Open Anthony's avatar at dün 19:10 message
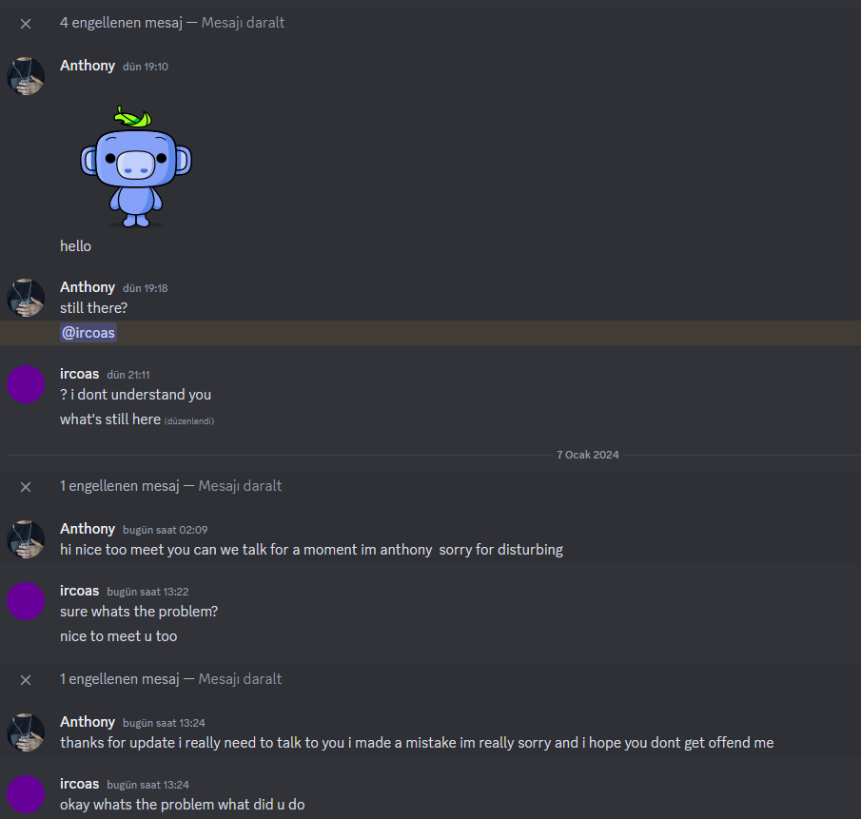The height and width of the screenshot is (819, 861). 26,76
